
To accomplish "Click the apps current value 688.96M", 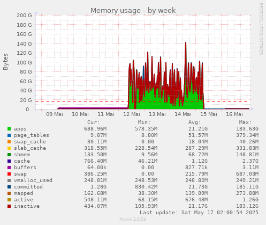I will point(95,129).
